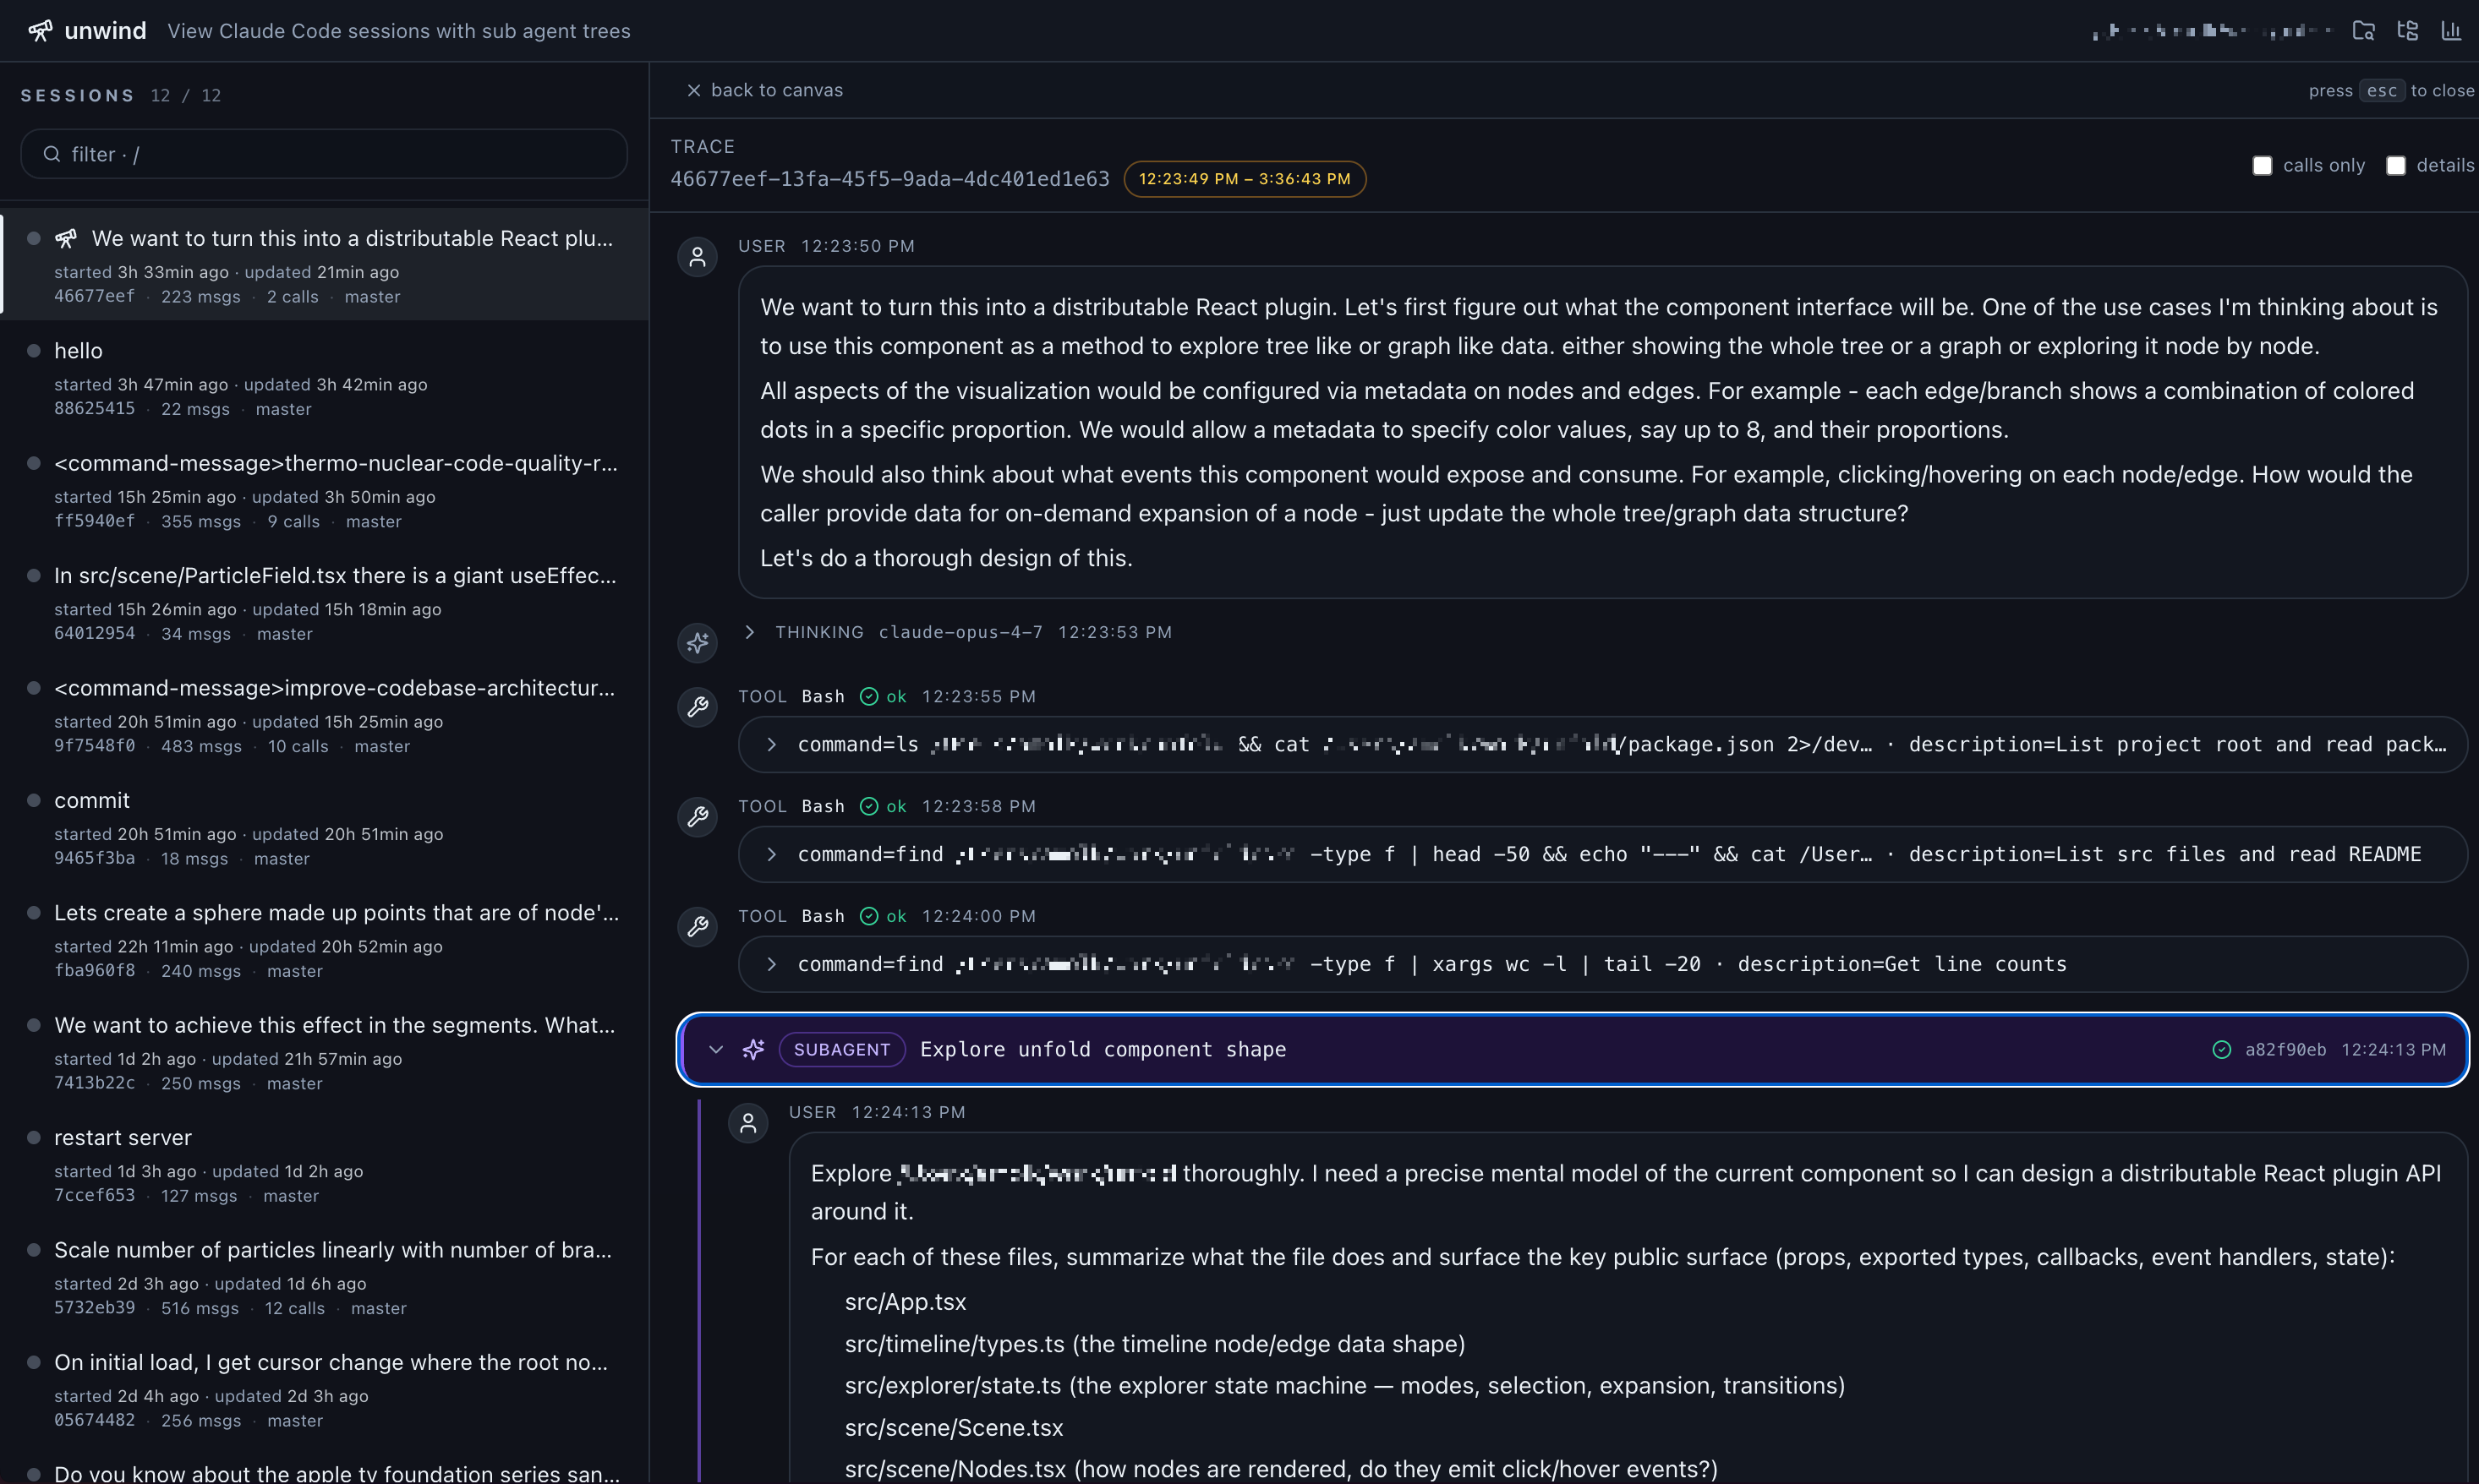
Task: Click the src/scene/Scene.tsx line in subagent prompt
Action: pos(954,1428)
